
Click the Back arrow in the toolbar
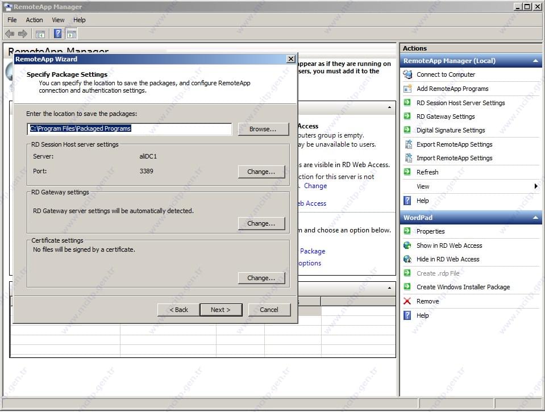tap(10, 34)
